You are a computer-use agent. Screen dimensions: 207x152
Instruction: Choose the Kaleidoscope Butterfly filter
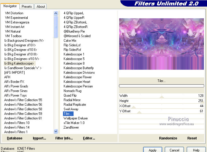78,68
